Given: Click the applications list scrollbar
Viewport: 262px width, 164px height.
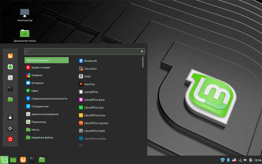Looking at the screenshot, I should click(x=143, y=62).
